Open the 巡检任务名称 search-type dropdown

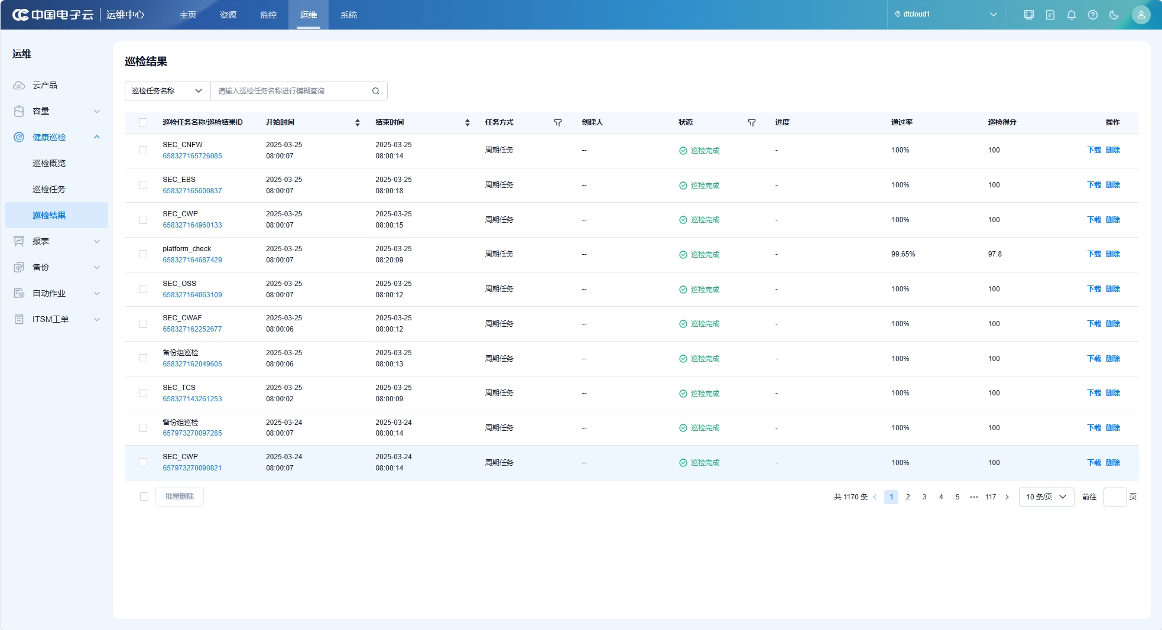167,91
